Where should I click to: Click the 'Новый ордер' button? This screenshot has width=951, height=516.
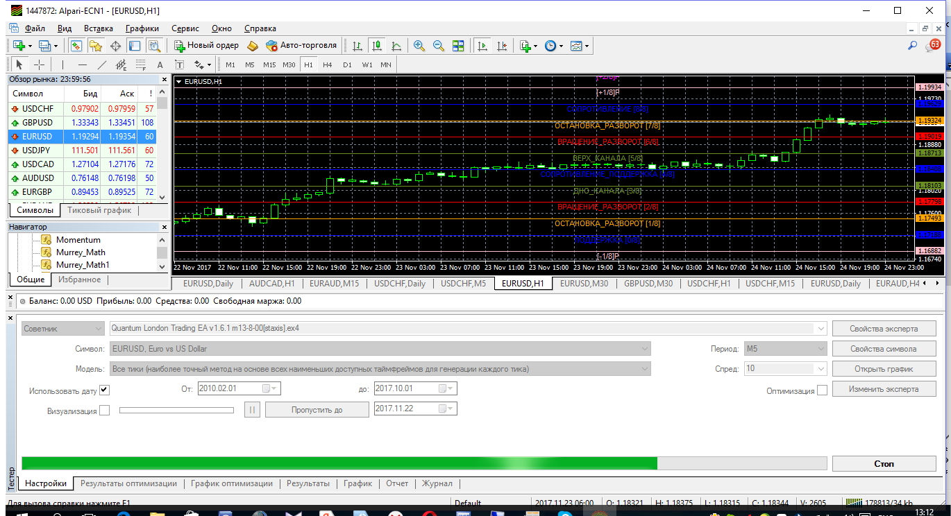tap(206, 45)
